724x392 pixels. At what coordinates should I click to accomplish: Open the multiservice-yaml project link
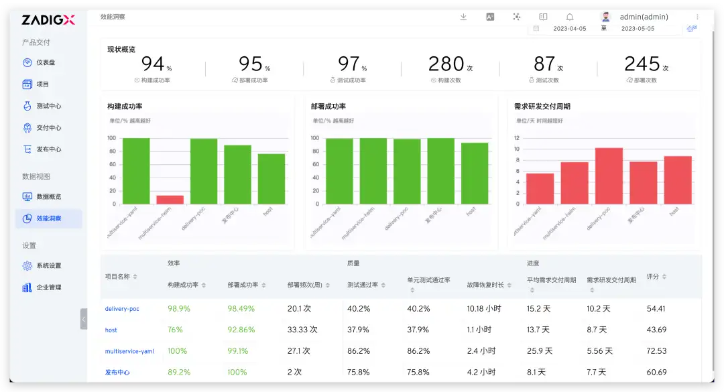tap(129, 350)
